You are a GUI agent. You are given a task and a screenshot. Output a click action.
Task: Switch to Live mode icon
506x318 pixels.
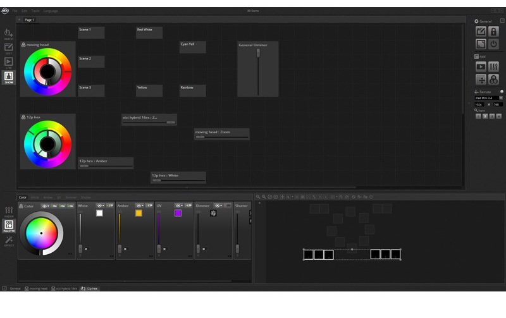[x=9, y=62]
